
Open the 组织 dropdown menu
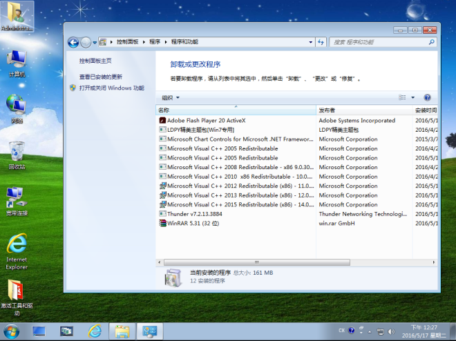[171, 97]
